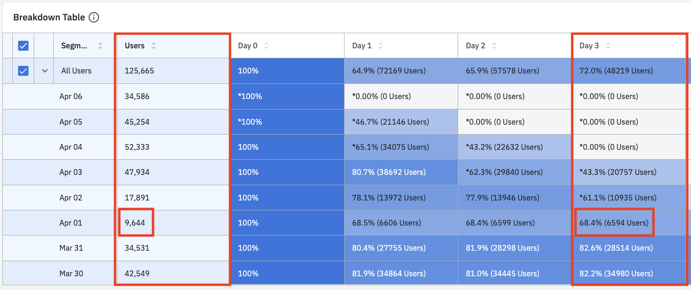691x290 pixels.
Task: Click the All Users segment name
Action: [x=77, y=71]
